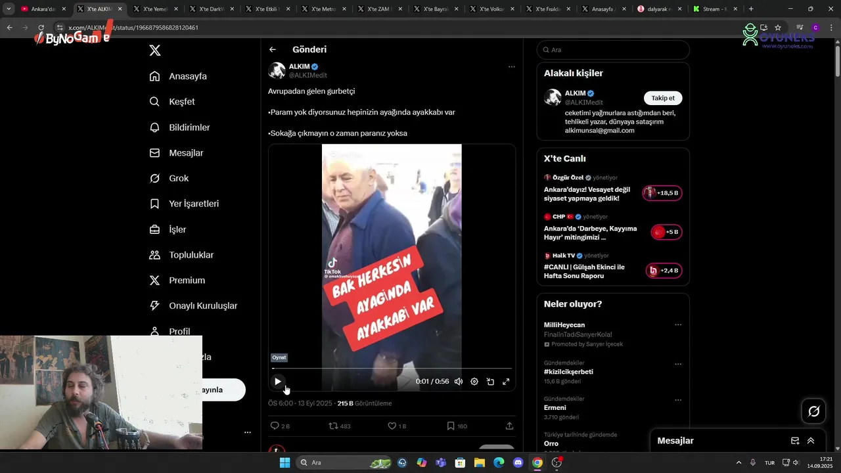The height and width of the screenshot is (473, 841).
Task: Open ALKIM profile avatar on the post
Action: pos(277,70)
